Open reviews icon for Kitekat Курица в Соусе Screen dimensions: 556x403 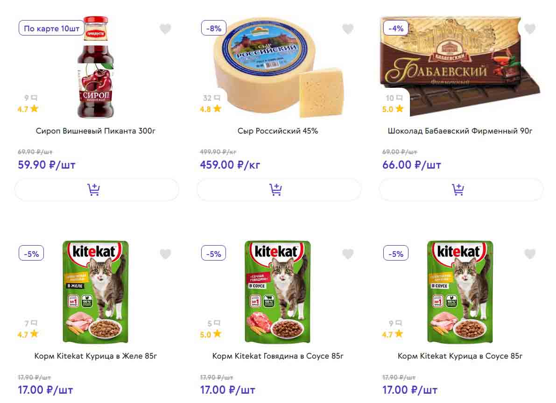click(x=399, y=323)
